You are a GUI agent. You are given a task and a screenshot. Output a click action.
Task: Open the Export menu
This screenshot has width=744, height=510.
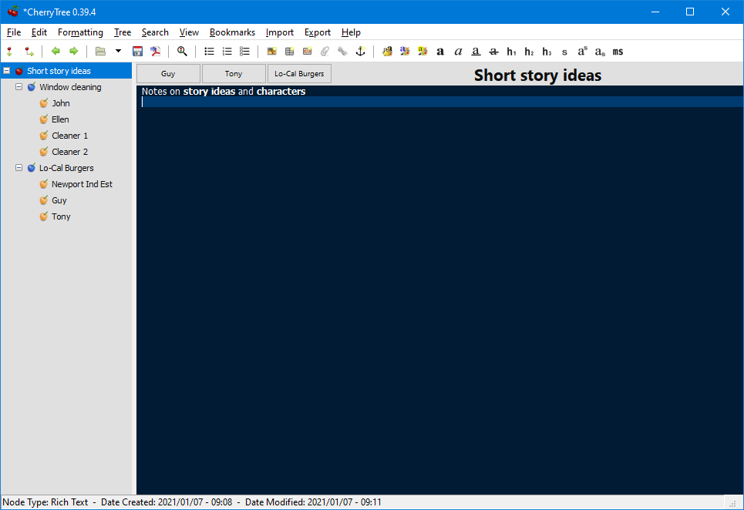tap(318, 32)
